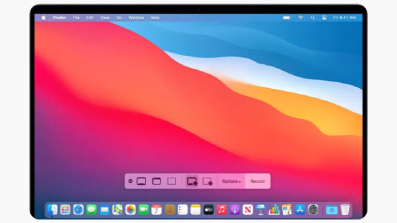Open Photos from the Dock

(x=130, y=210)
